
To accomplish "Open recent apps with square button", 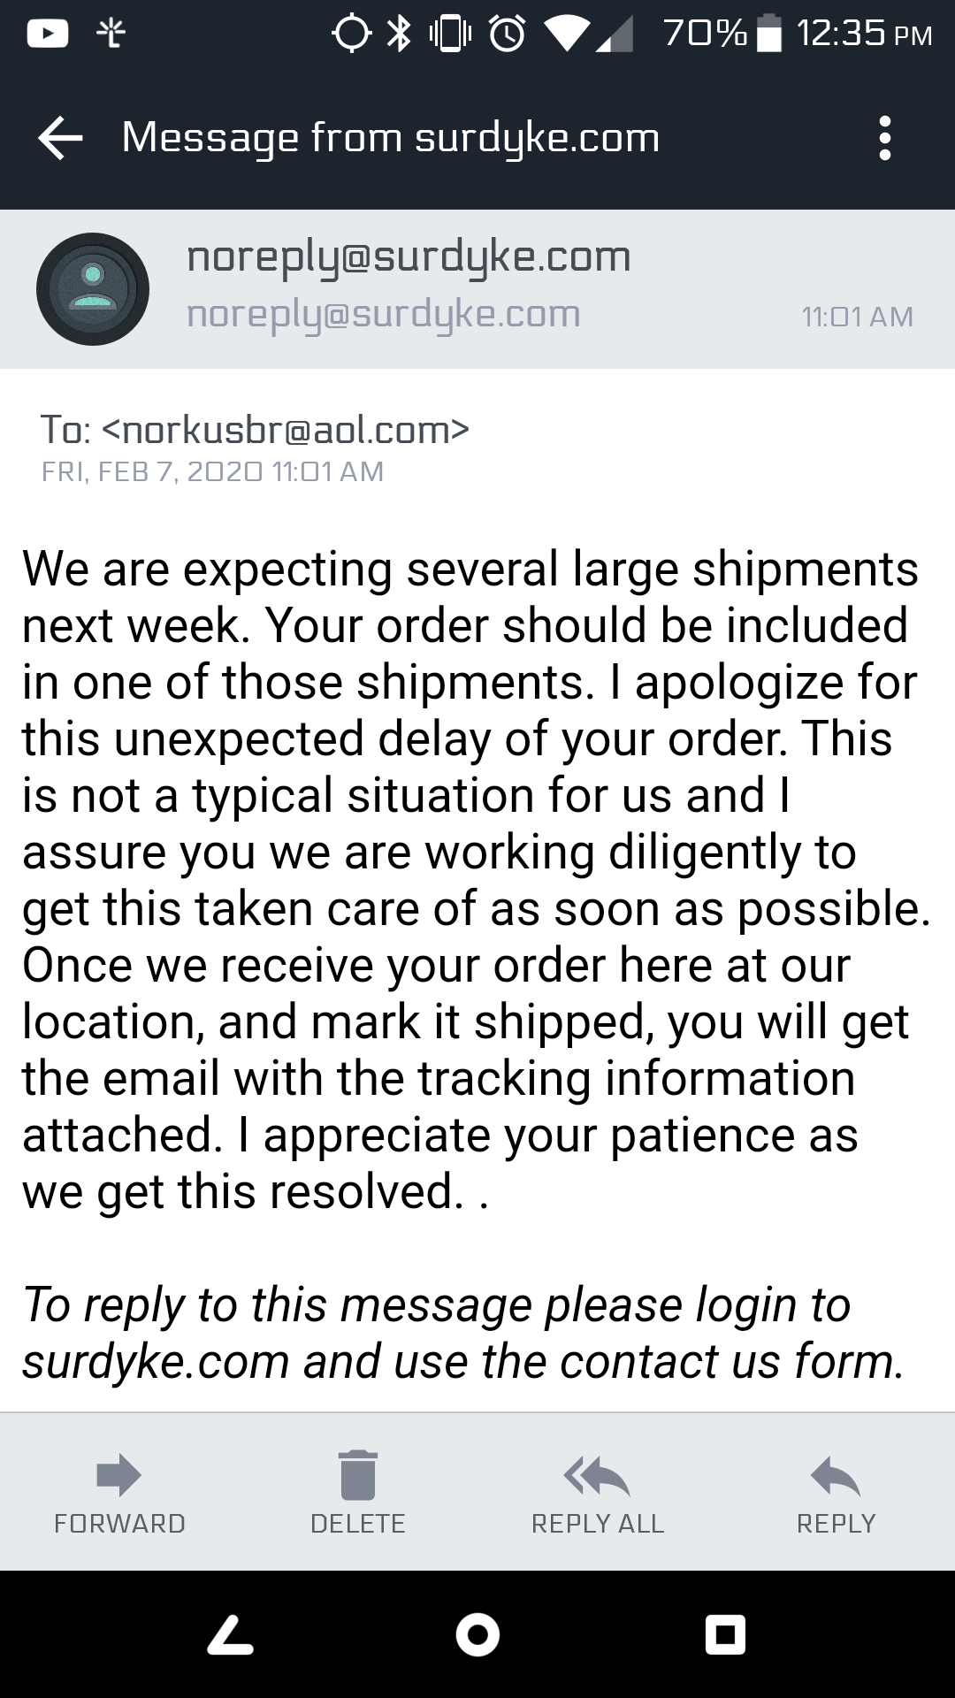I will point(725,1634).
